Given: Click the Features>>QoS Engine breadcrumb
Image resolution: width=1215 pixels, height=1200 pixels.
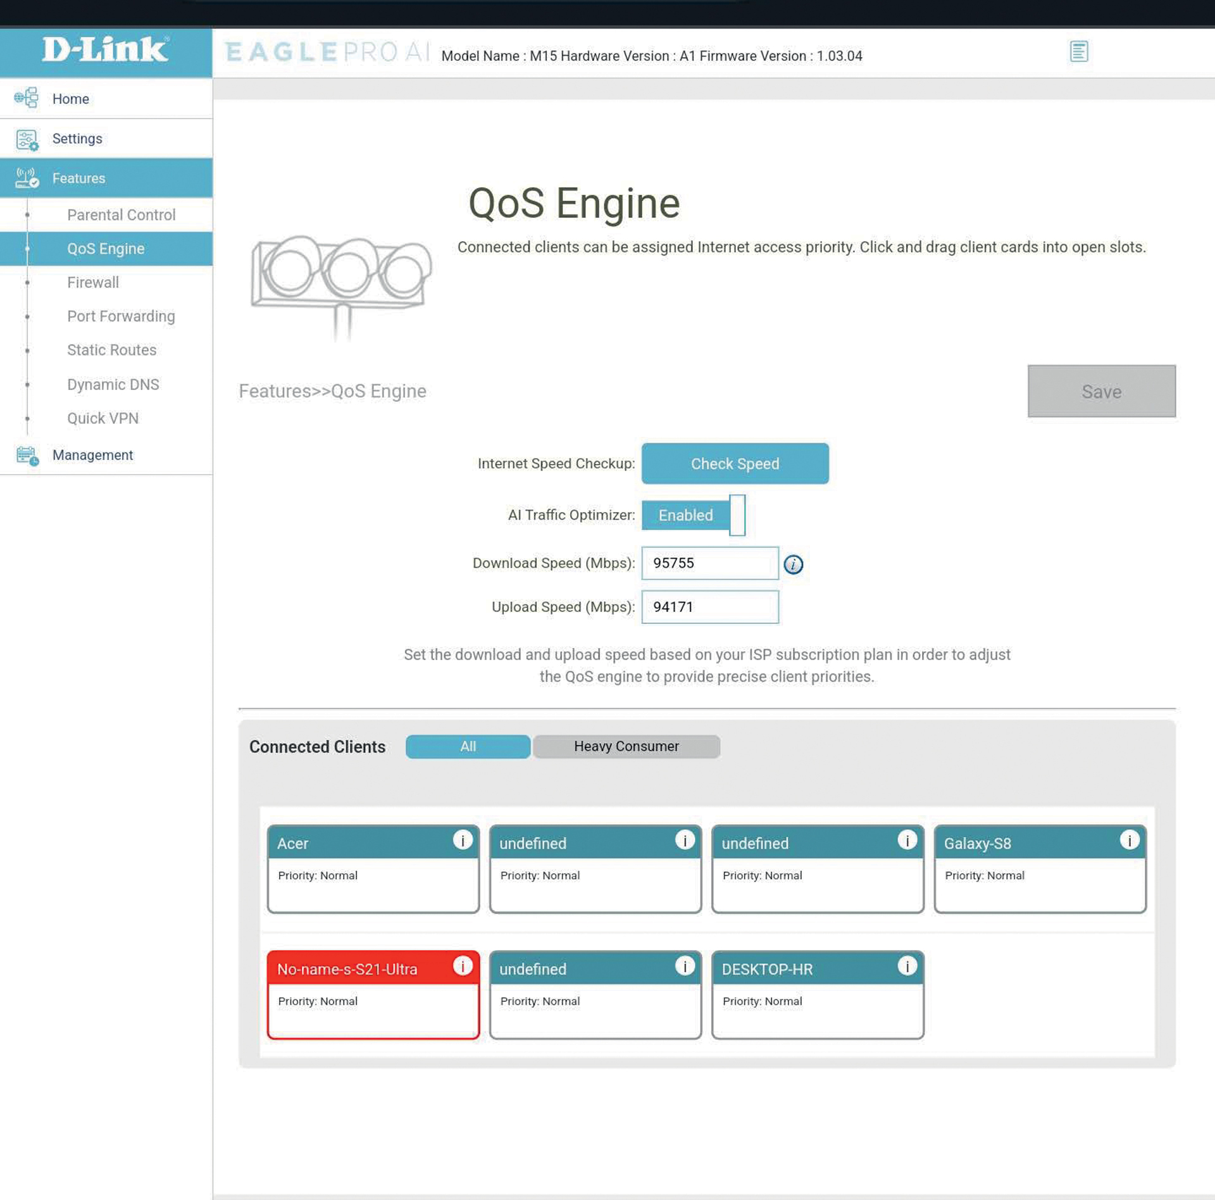Looking at the screenshot, I should click(x=332, y=391).
